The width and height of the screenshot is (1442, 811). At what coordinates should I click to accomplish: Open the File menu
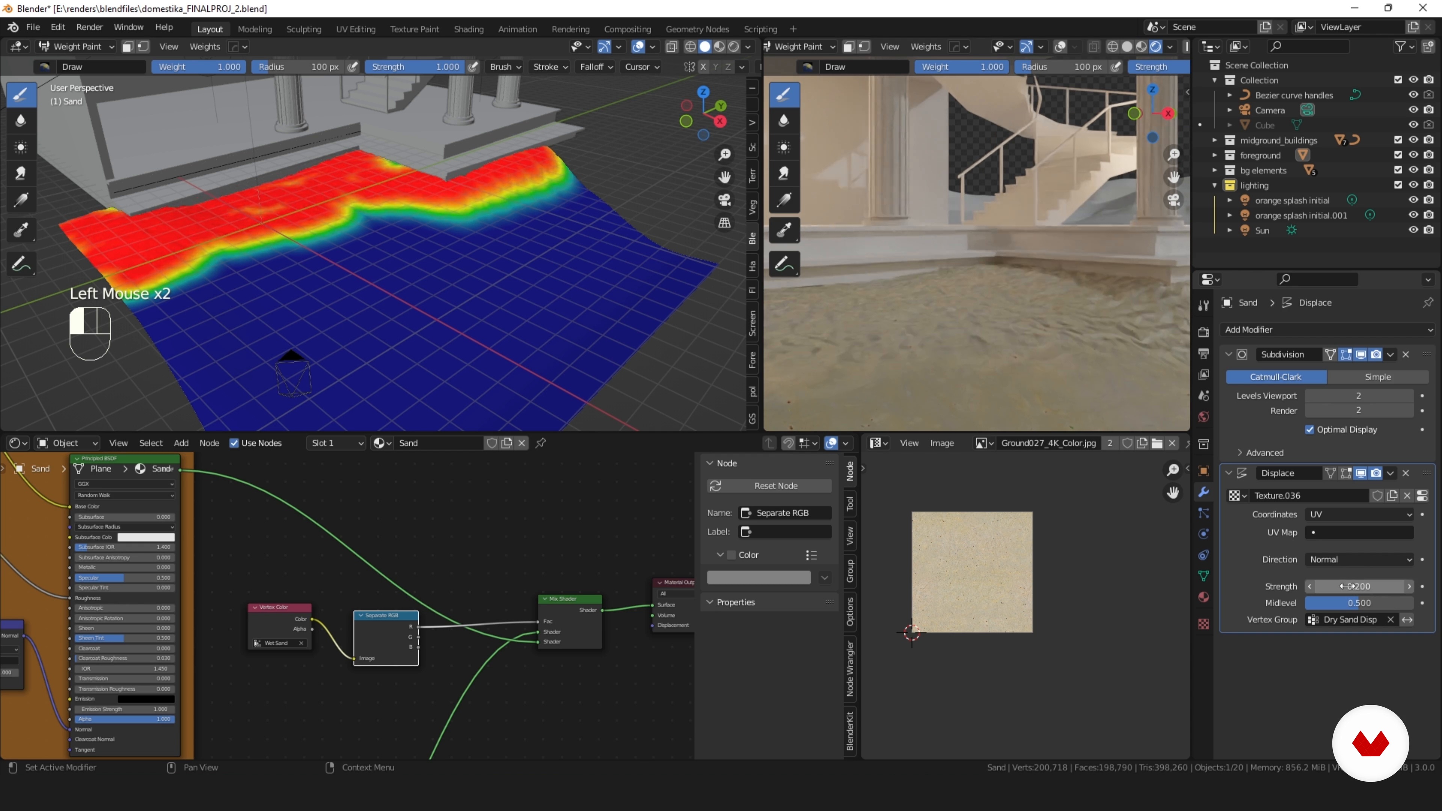(32, 27)
